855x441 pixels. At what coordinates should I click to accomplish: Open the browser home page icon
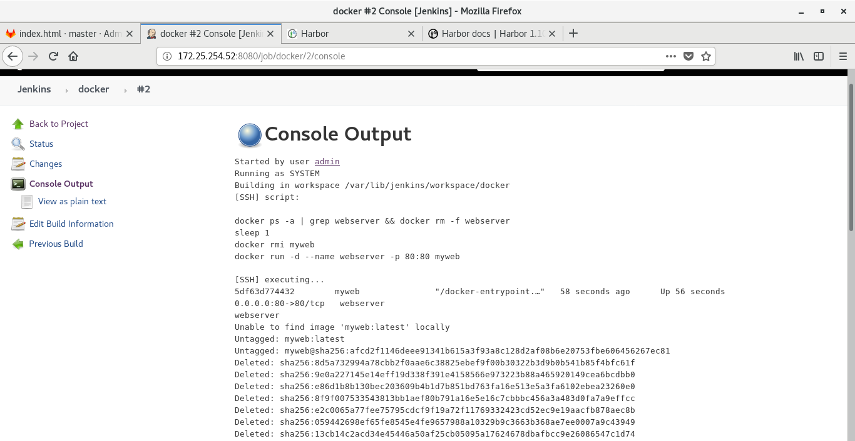click(x=73, y=56)
